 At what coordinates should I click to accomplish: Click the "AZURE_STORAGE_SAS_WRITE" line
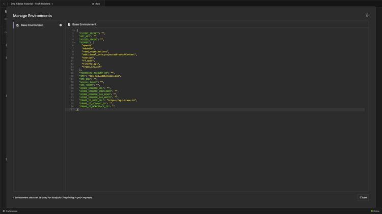pyautogui.click(x=99, y=97)
